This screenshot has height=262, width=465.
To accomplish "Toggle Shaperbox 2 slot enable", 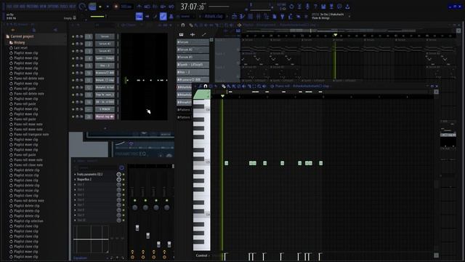I will (124, 180).
